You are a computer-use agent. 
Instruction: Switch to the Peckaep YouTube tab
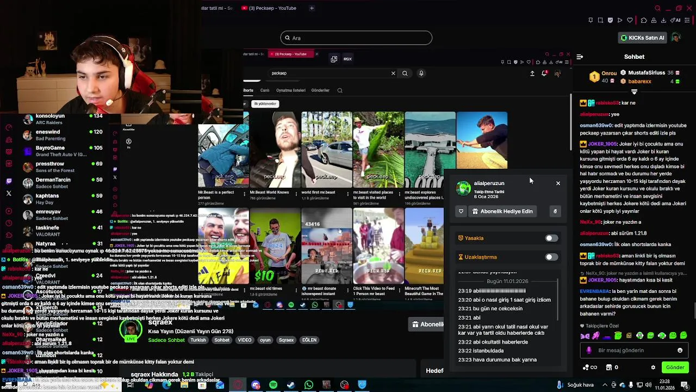[x=269, y=8]
